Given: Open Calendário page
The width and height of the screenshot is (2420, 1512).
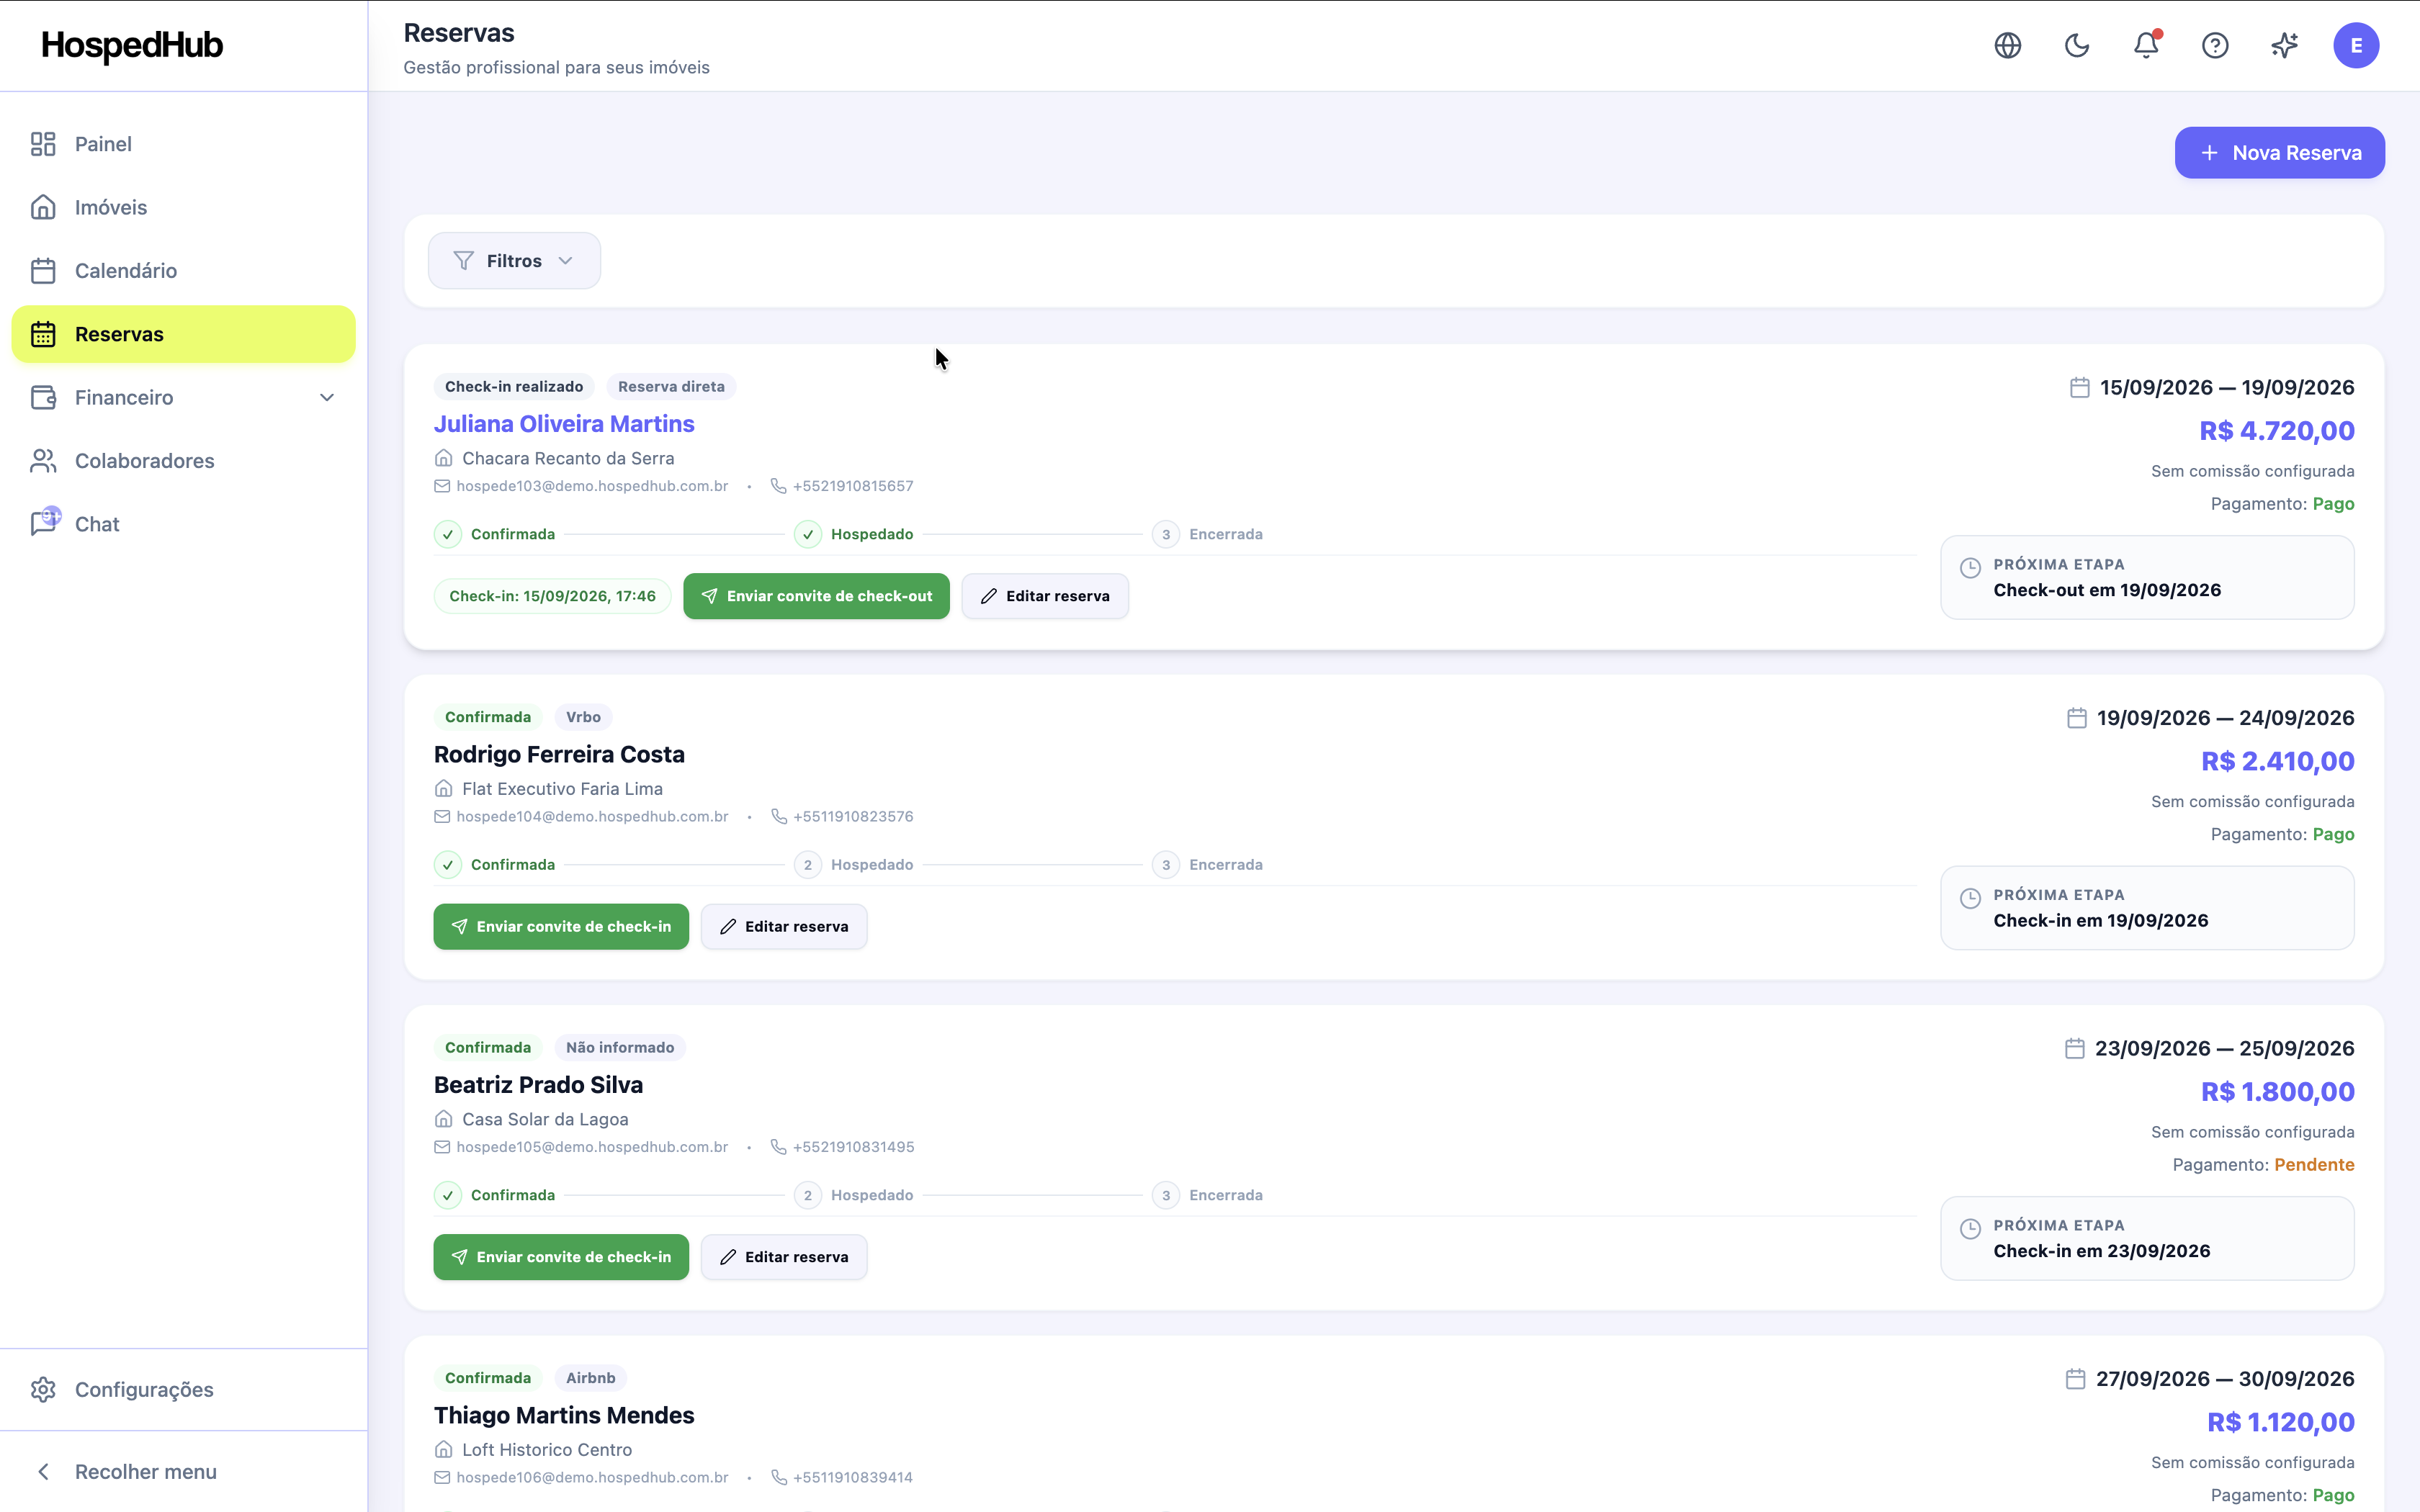Looking at the screenshot, I should coord(183,271).
